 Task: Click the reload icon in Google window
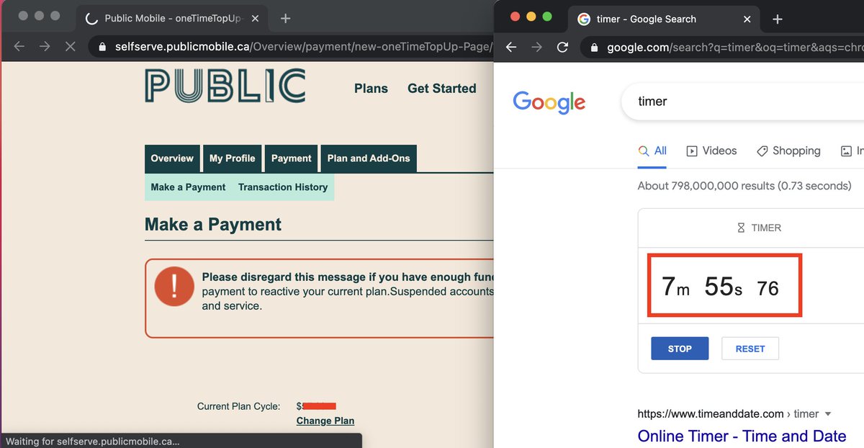click(x=562, y=48)
